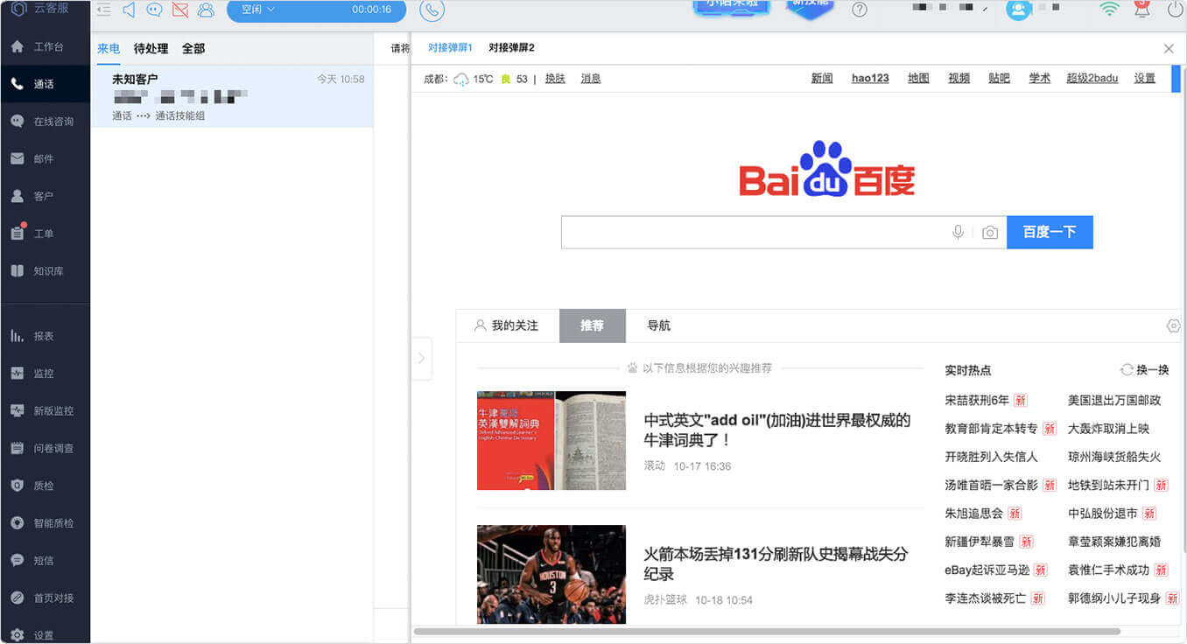This screenshot has width=1187, height=644.
Task: Open hot topic 宋喆获刑6年
Action: [x=977, y=401]
